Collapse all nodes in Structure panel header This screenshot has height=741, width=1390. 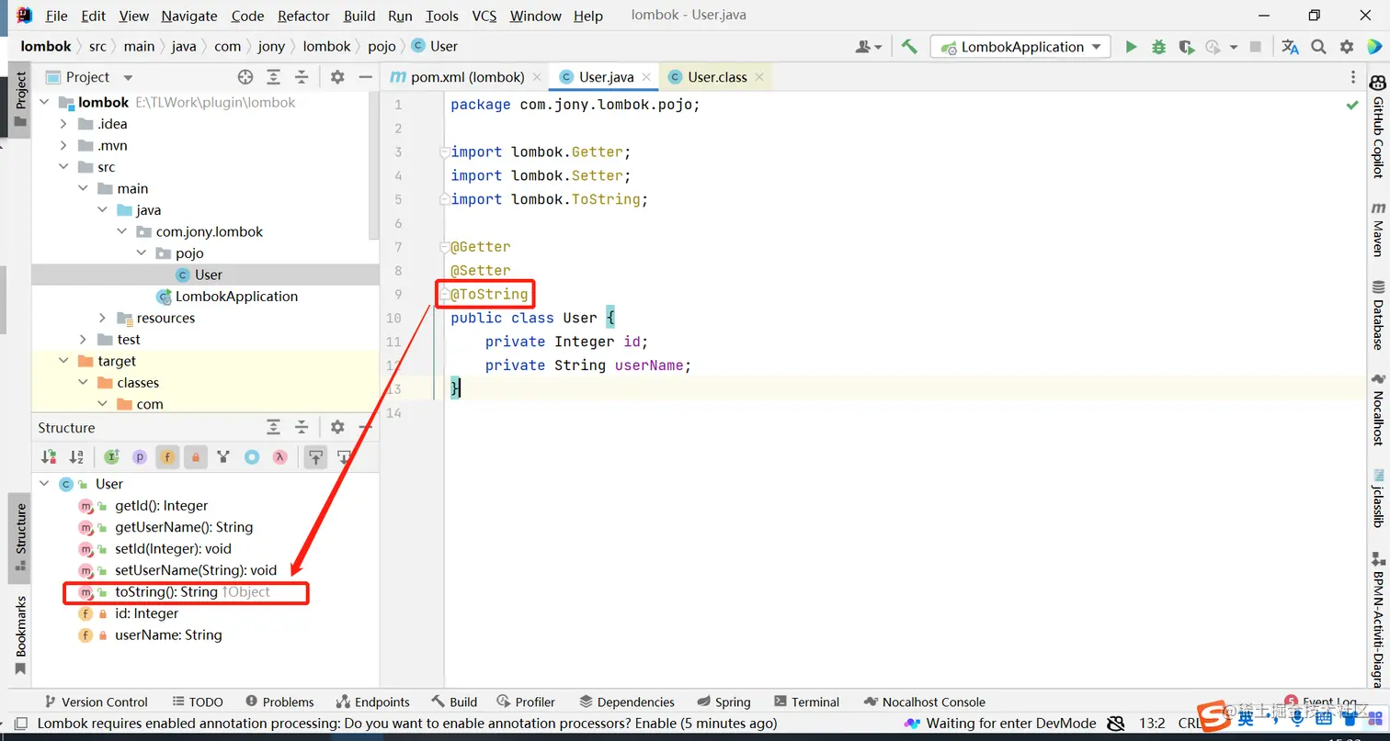302,427
